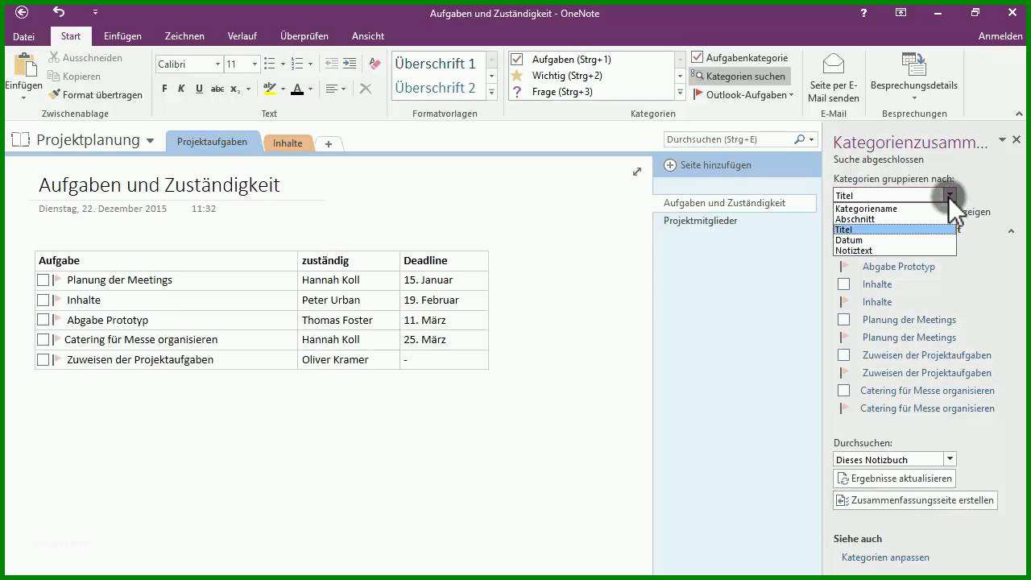1031x580 pixels.
Task: Apply subscript formatting
Action: click(x=235, y=89)
